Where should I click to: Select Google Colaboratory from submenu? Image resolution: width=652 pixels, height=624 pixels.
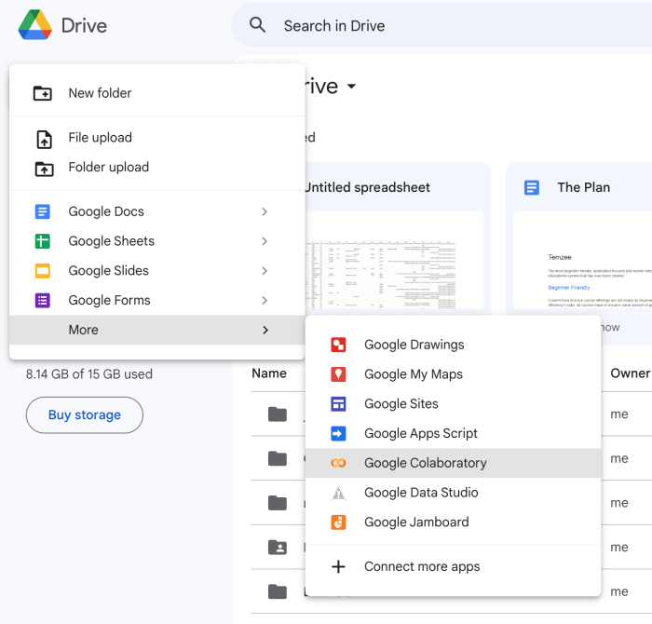coord(453,463)
